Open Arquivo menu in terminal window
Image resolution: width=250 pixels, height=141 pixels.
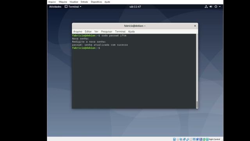78,31
